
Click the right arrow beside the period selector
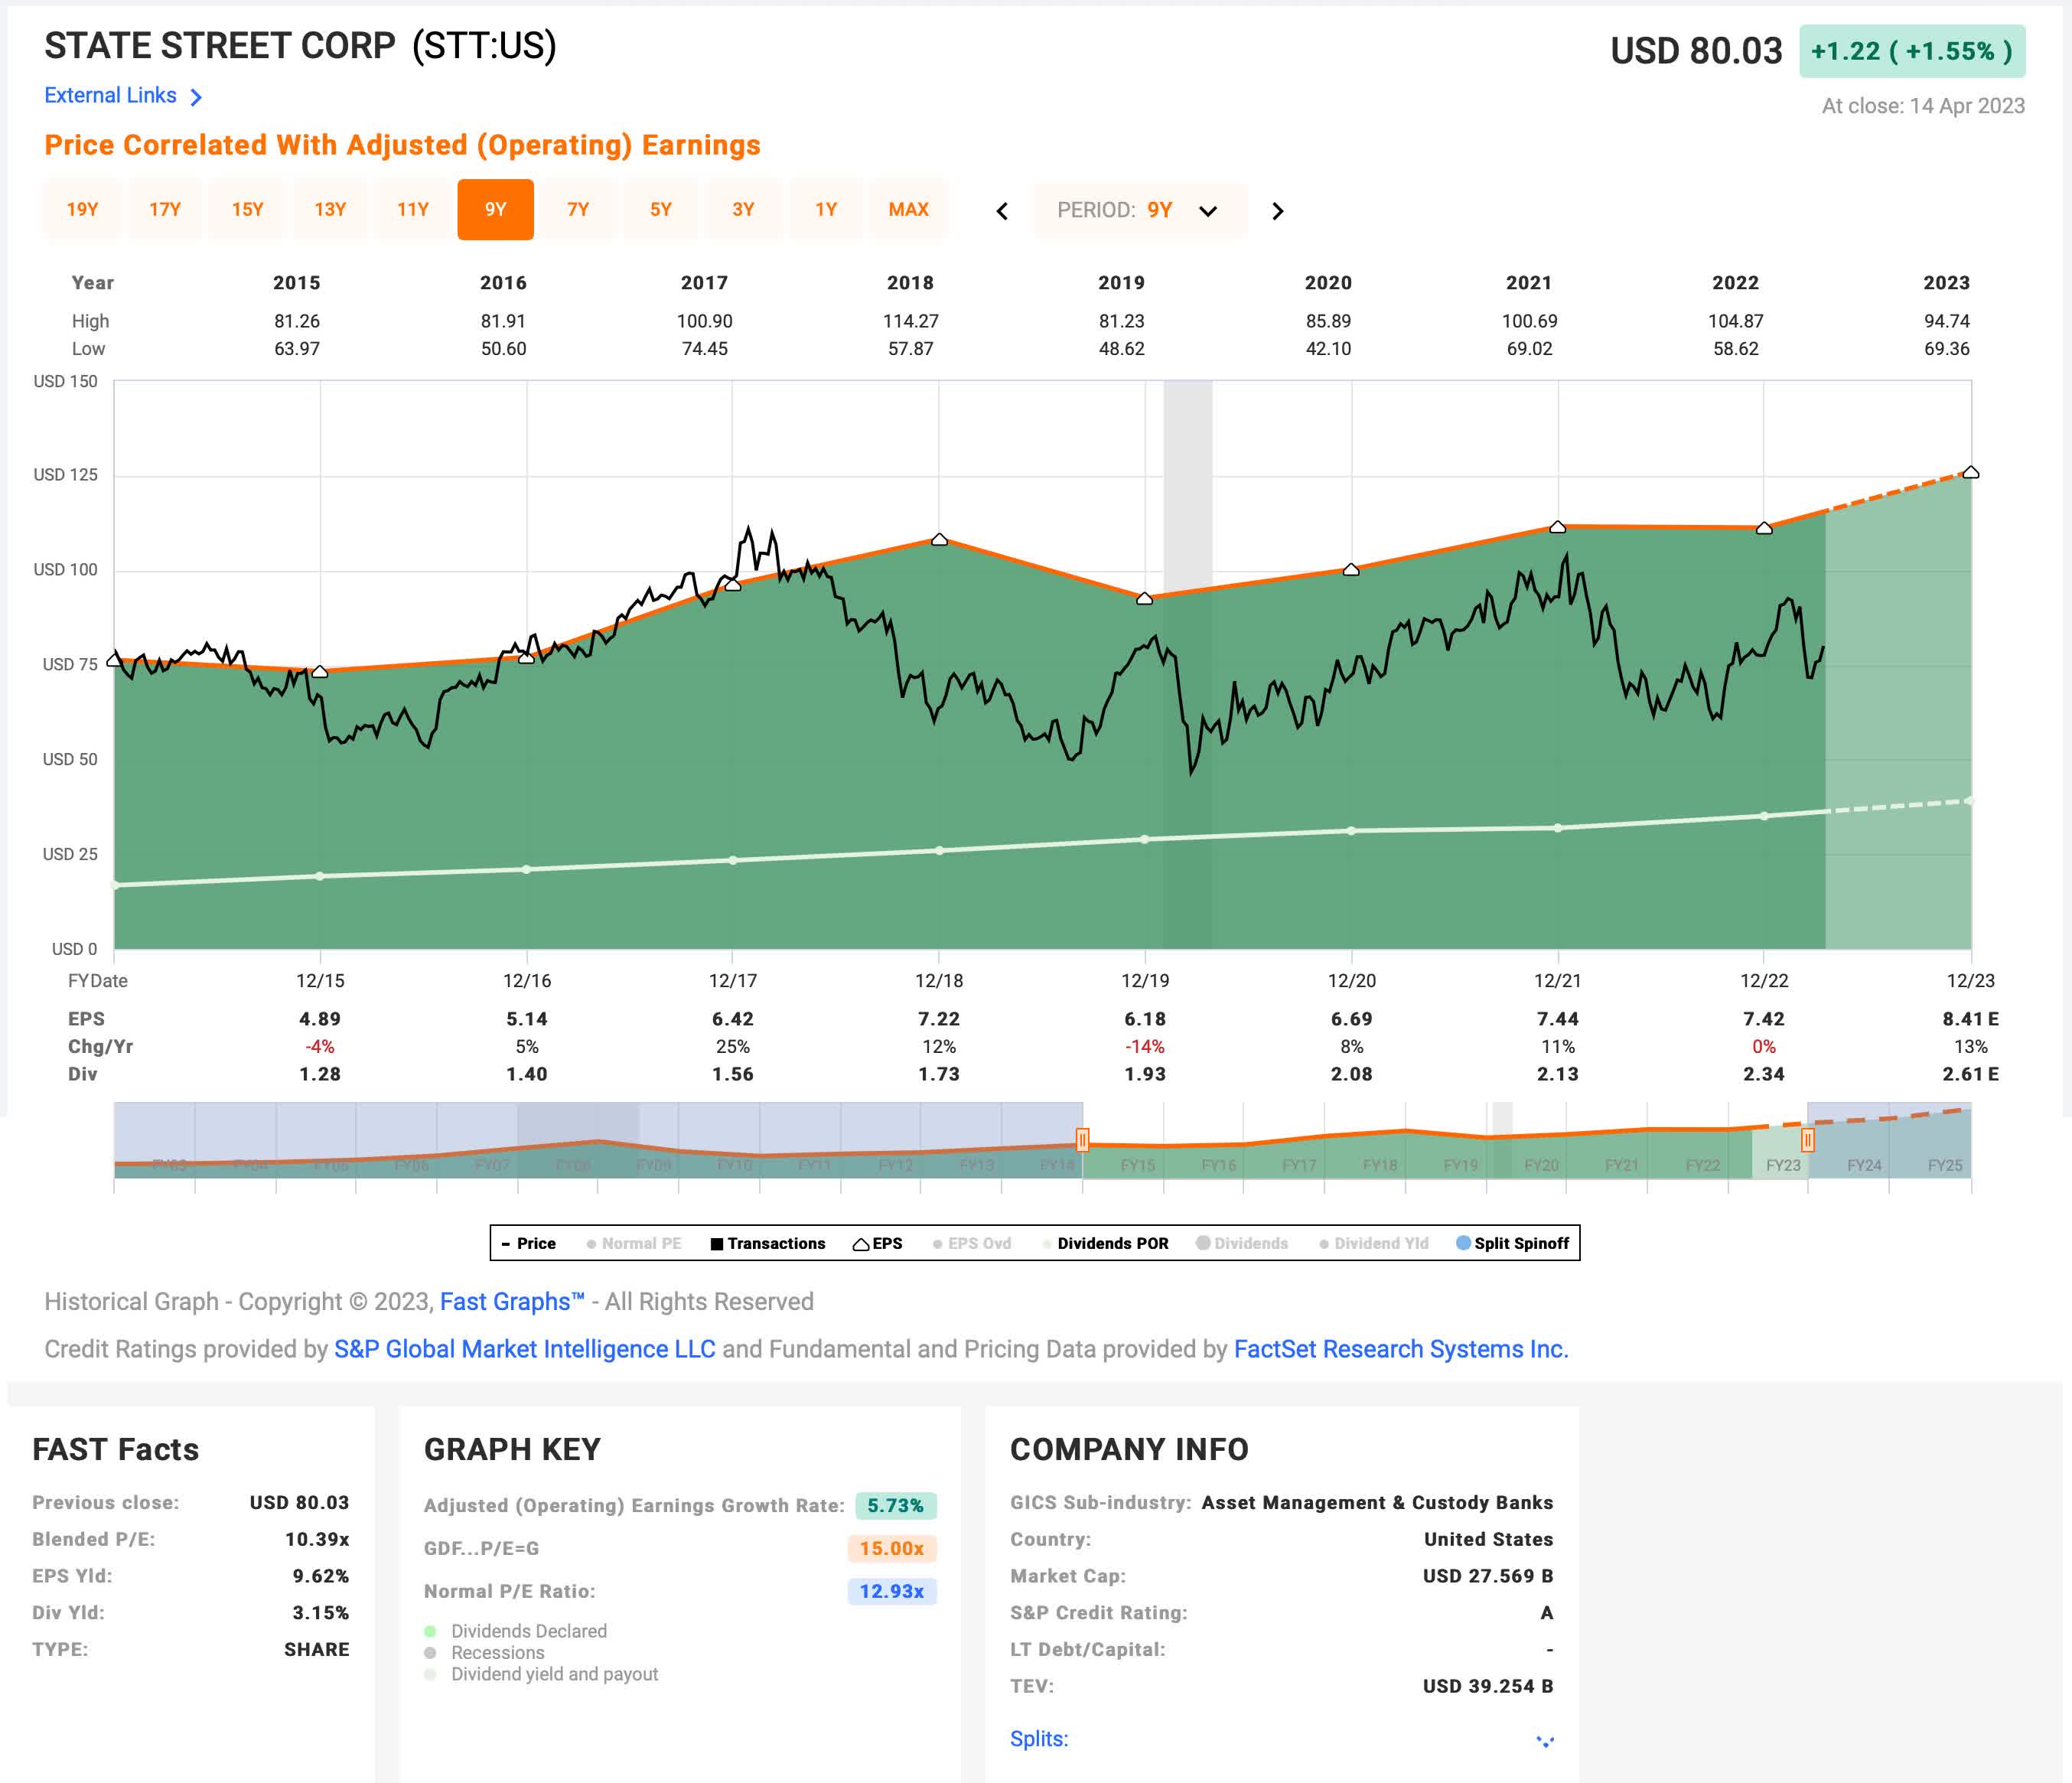[1278, 211]
